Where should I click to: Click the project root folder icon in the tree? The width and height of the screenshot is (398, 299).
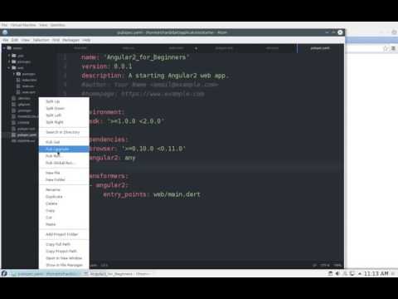tap(9, 48)
